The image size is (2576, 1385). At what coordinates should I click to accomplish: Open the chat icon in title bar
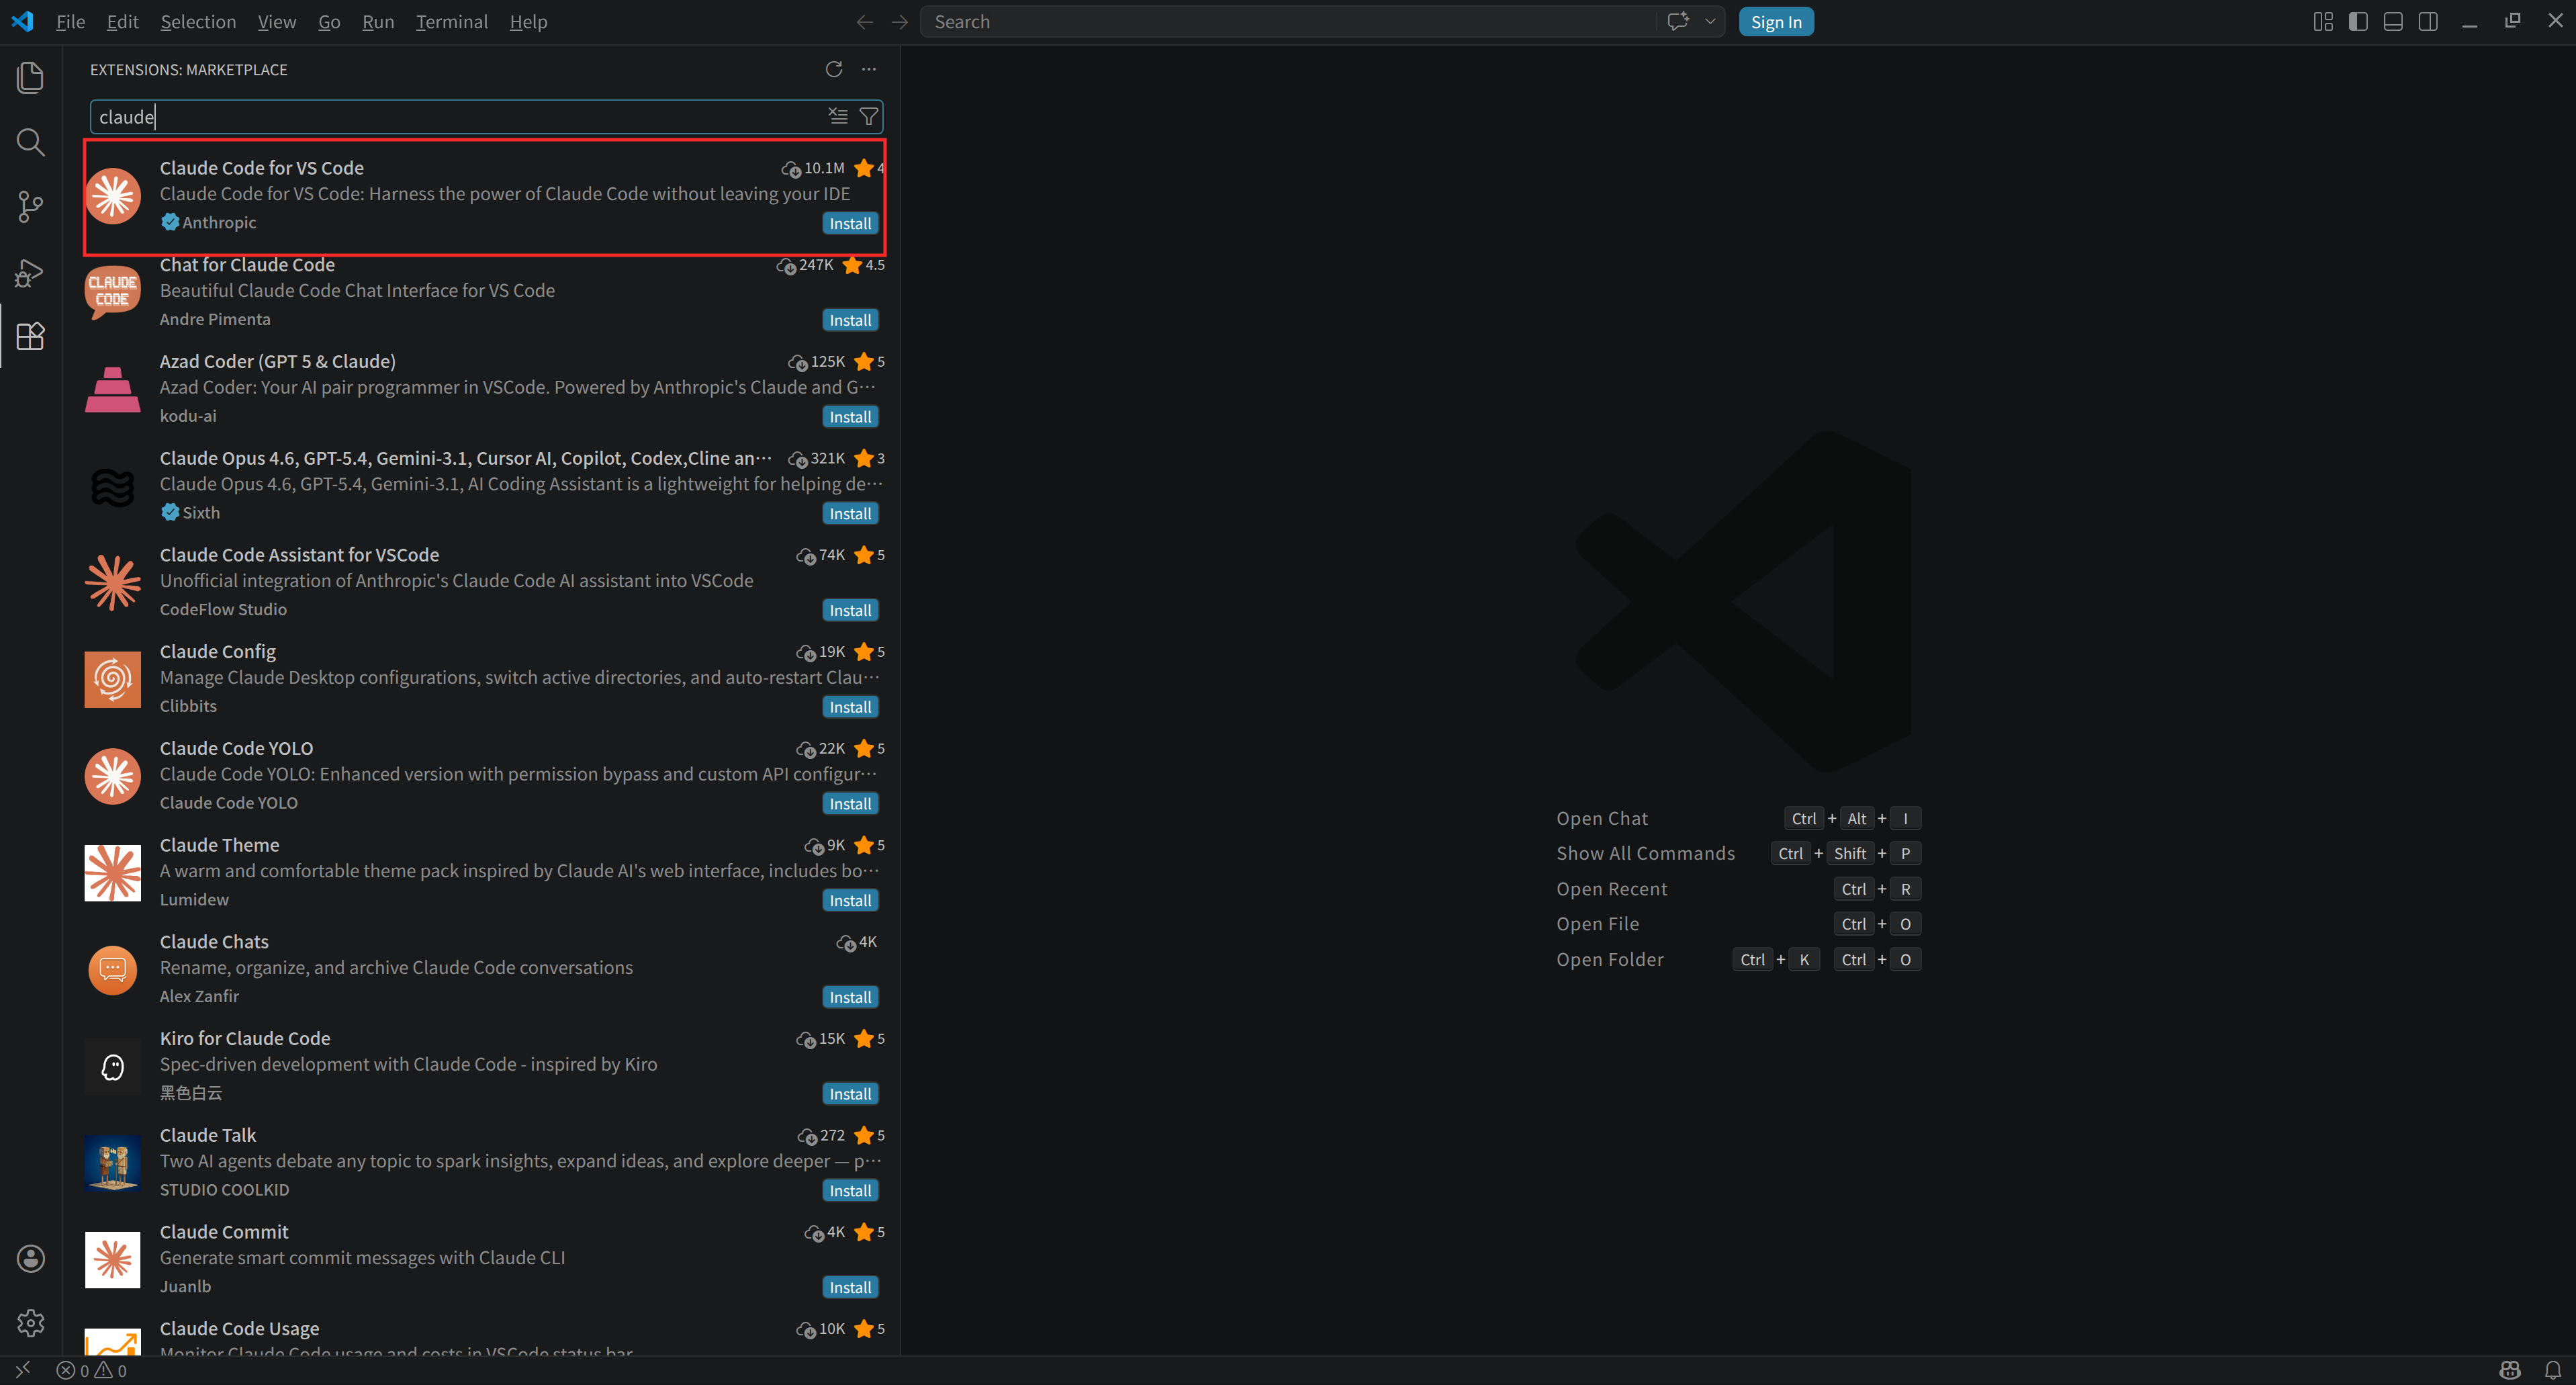pos(1678,22)
